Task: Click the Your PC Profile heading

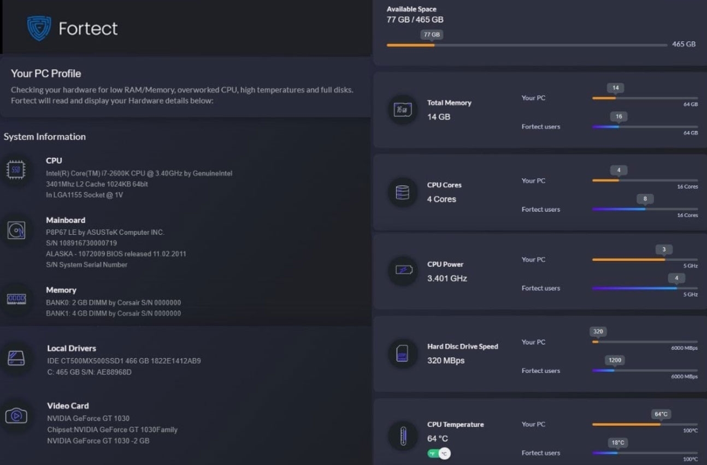Action: tap(46, 73)
